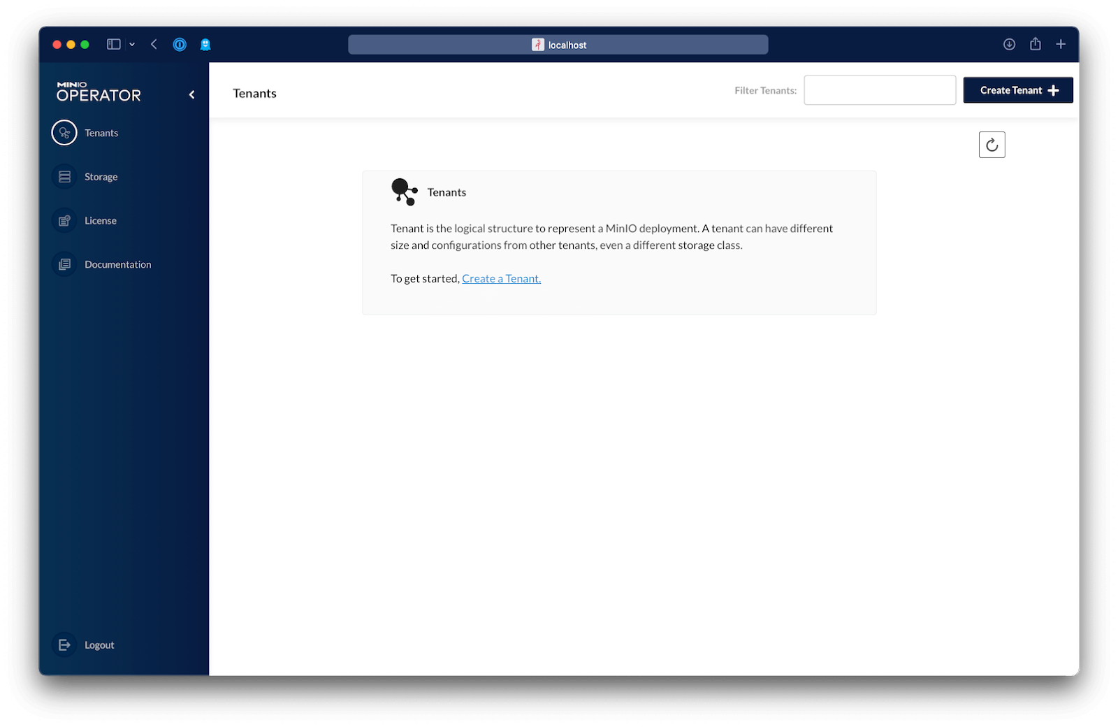Open the browser downloads icon
Screen dimensions: 1118x727
coord(1009,45)
